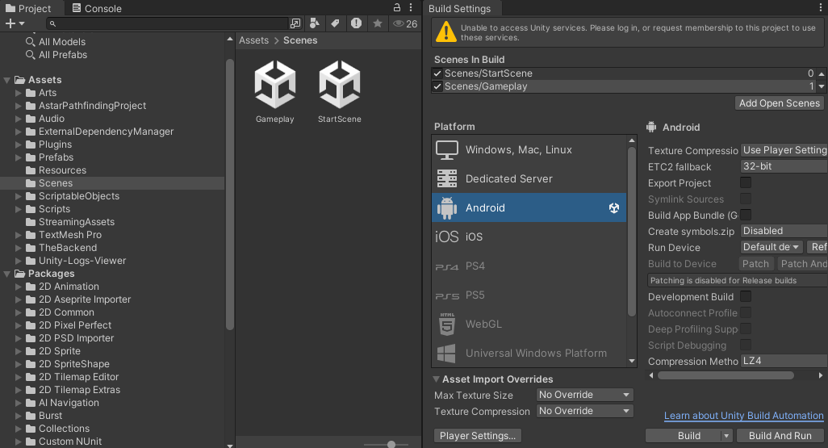Toggle the favorites star icon
Screen dimensions: 828x448
click(x=378, y=23)
